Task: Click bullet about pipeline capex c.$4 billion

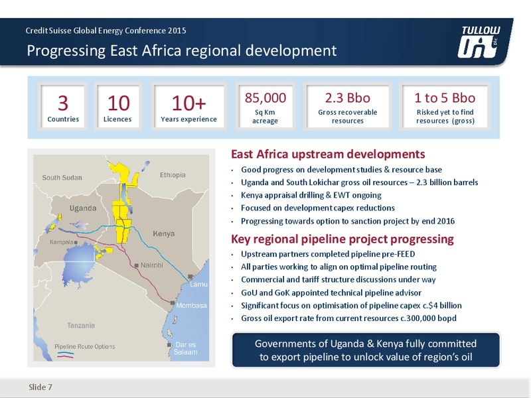Action: pyautogui.click(x=351, y=306)
